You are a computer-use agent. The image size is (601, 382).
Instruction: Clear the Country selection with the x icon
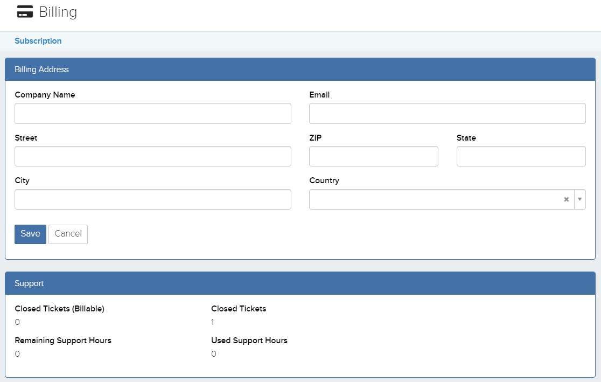pyautogui.click(x=566, y=199)
